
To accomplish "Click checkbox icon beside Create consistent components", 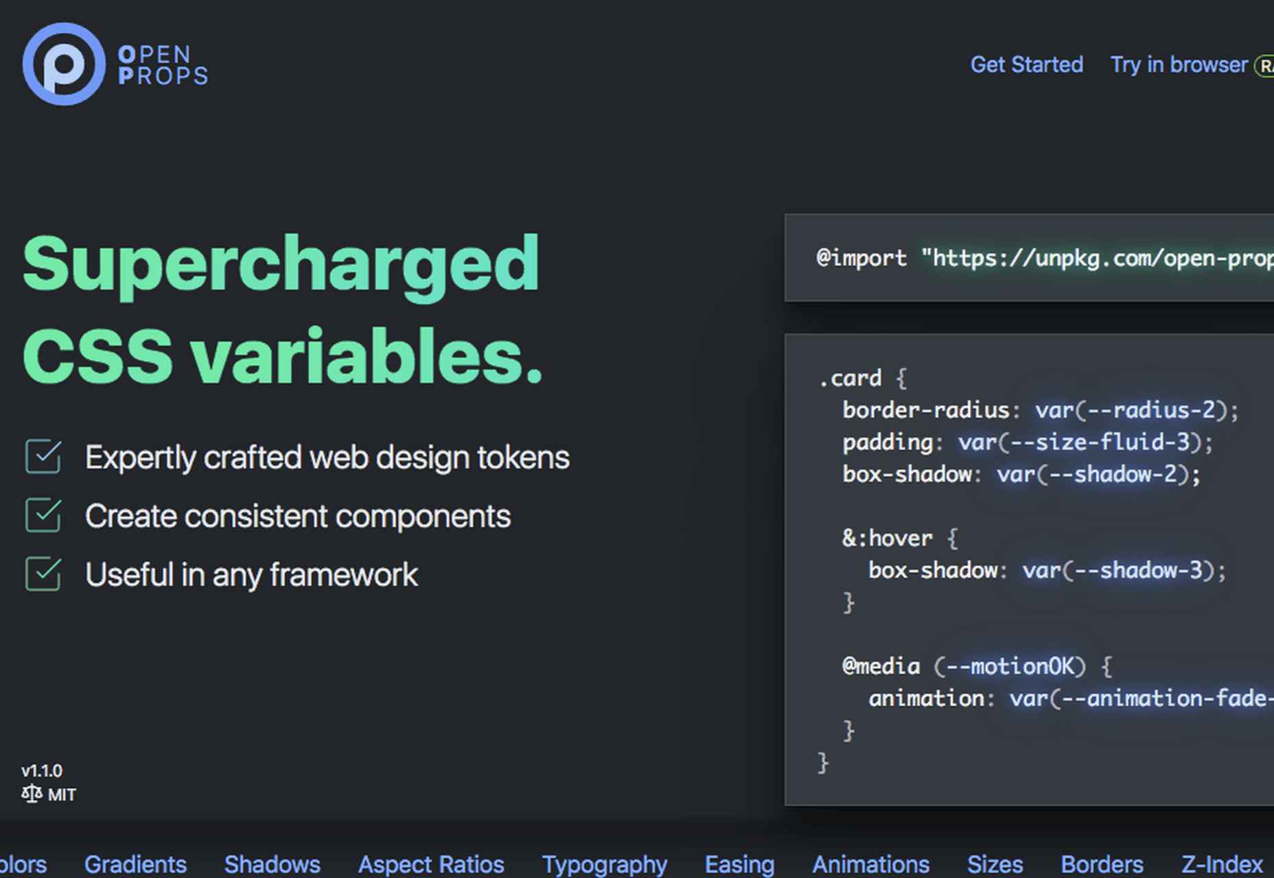I will click(x=43, y=515).
